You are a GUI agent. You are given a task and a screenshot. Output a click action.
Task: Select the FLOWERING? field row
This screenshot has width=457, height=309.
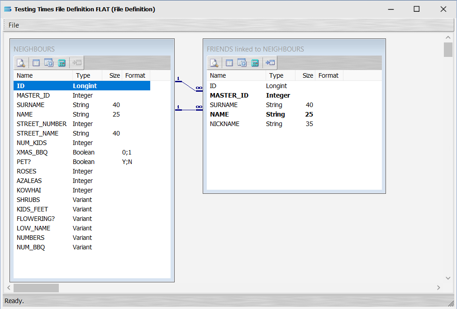(82, 219)
